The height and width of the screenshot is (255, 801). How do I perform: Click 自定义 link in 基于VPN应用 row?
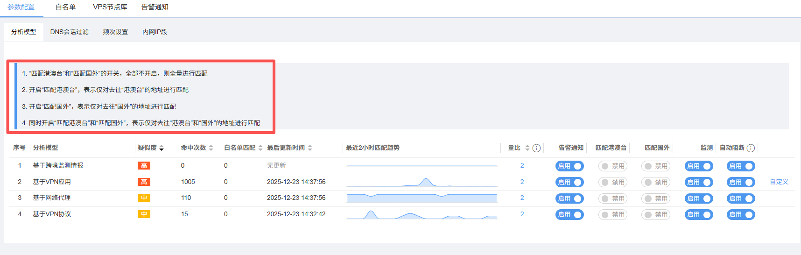779,182
